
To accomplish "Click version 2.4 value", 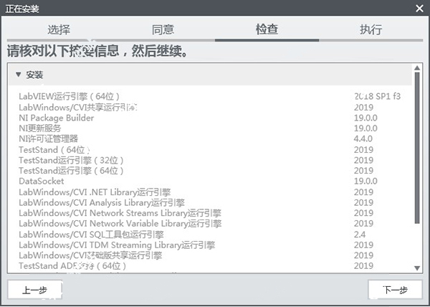I will coord(360,235).
